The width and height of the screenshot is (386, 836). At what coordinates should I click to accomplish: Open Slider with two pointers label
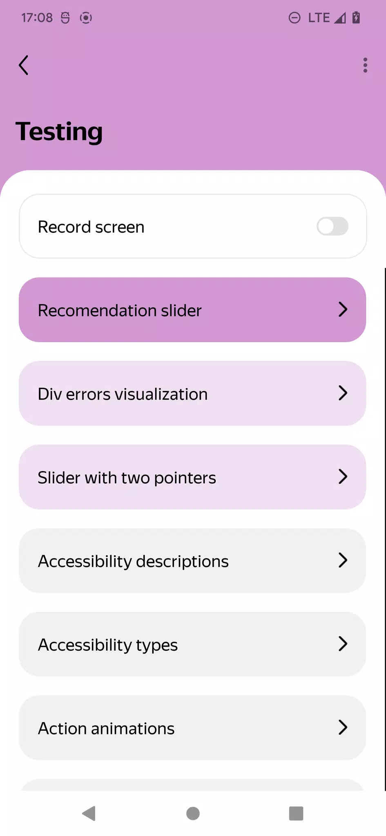click(x=127, y=478)
